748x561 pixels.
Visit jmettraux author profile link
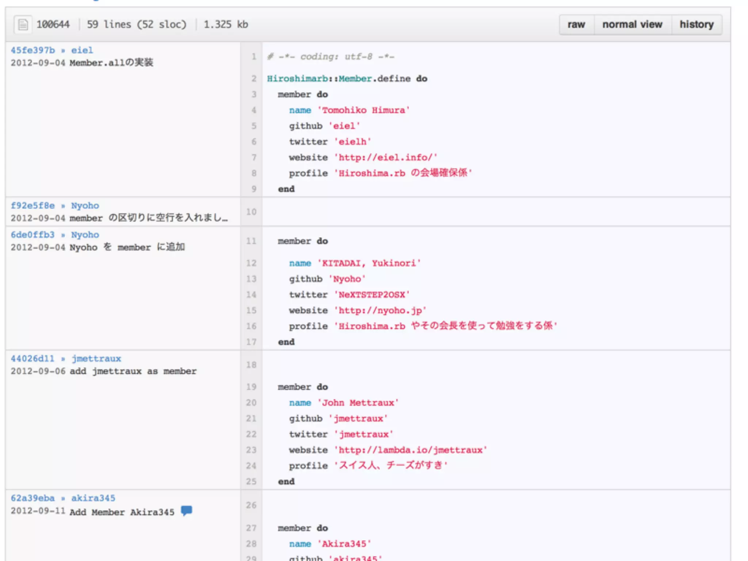pyautogui.click(x=96, y=359)
